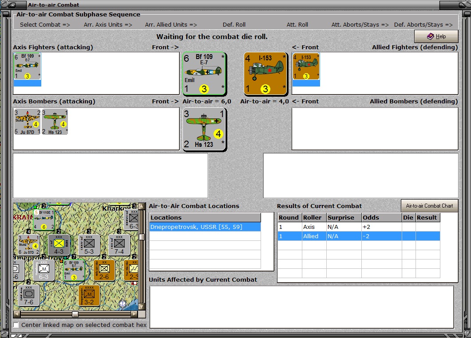Click the map scroll left arrow
Screen dimensions: 471x338
pos(17,314)
